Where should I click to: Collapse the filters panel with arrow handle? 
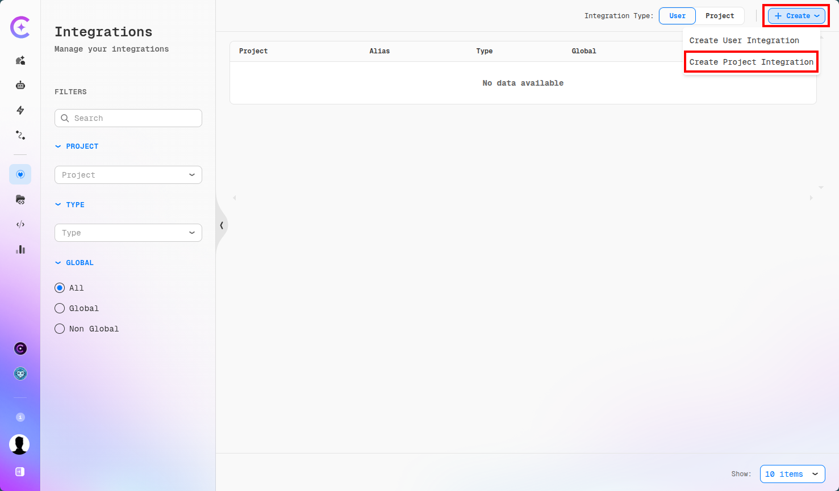(x=222, y=225)
